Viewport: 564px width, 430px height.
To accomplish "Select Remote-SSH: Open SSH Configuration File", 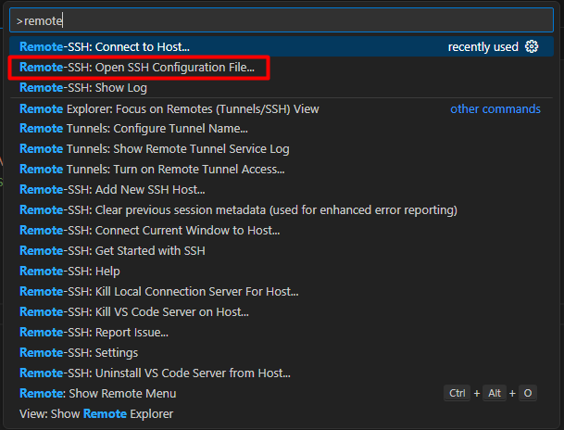I will point(282,68).
